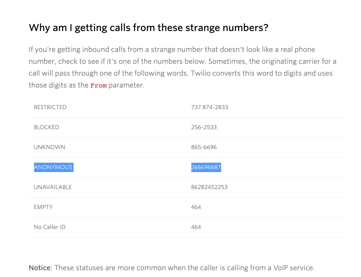Click 464 in the No Caller ID row
This screenshot has height=277, width=361.
tap(196, 227)
